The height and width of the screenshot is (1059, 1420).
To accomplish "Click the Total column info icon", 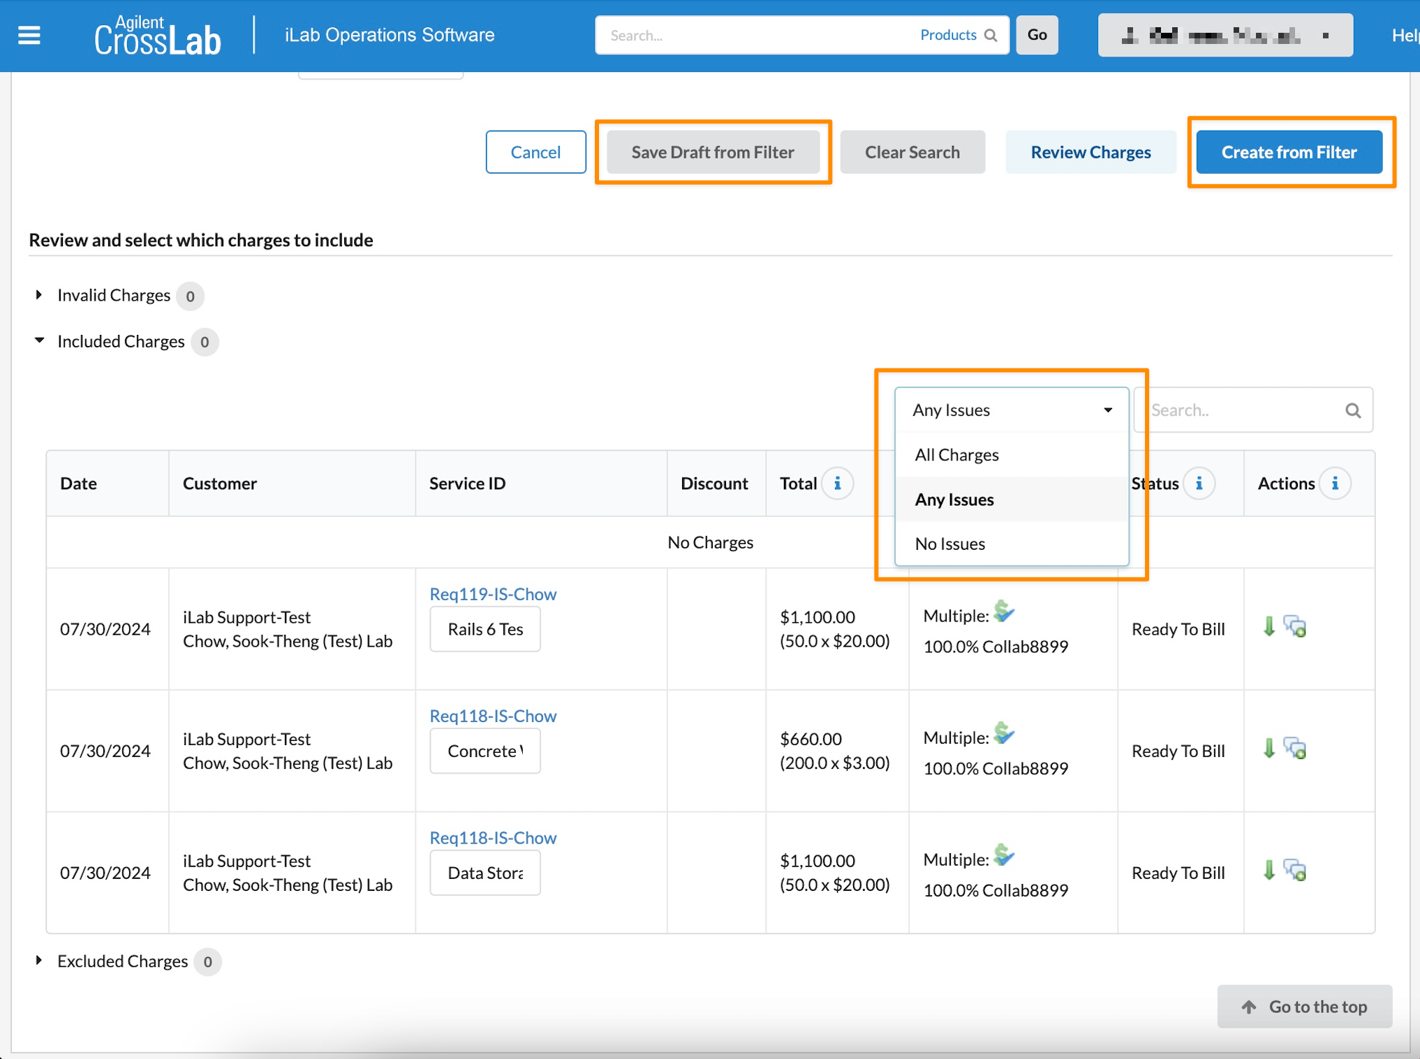I will pyautogui.click(x=837, y=483).
